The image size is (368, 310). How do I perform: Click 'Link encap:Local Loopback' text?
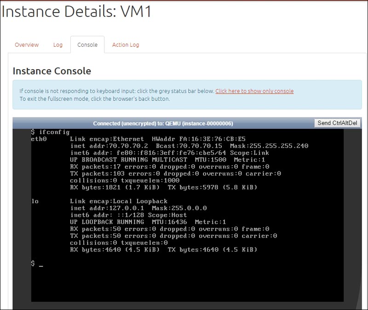[119, 201]
